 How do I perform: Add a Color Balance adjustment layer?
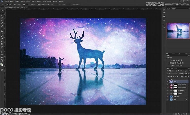tap(173, 63)
